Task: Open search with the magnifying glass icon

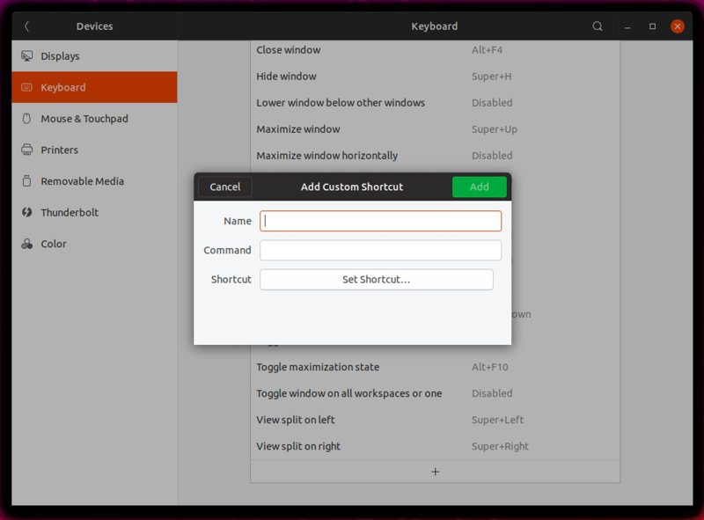Action: point(598,26)
